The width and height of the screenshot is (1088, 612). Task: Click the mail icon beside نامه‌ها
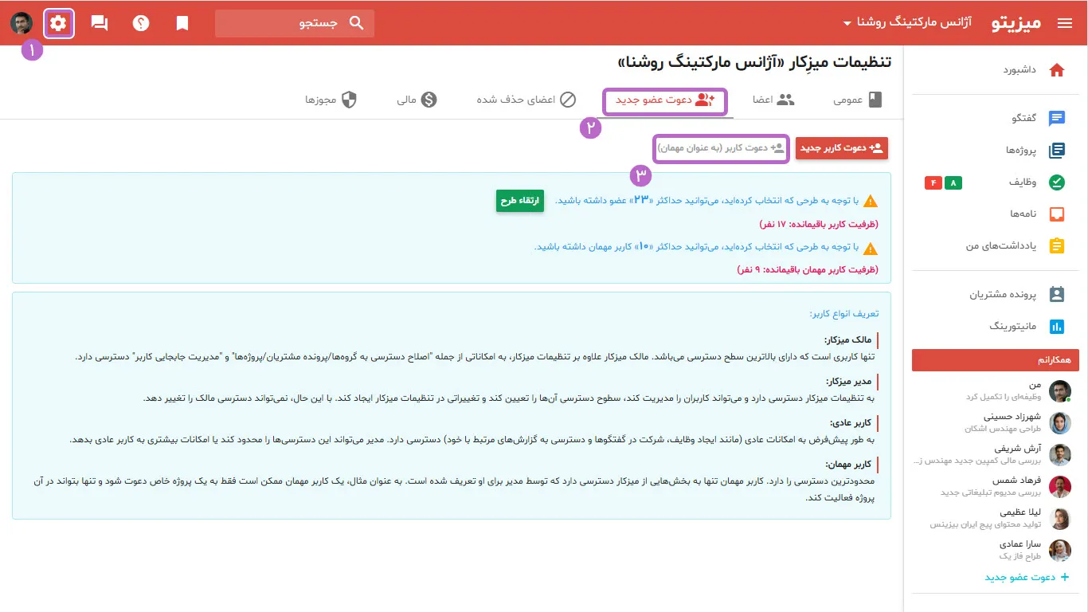[x=1057, y=214]
